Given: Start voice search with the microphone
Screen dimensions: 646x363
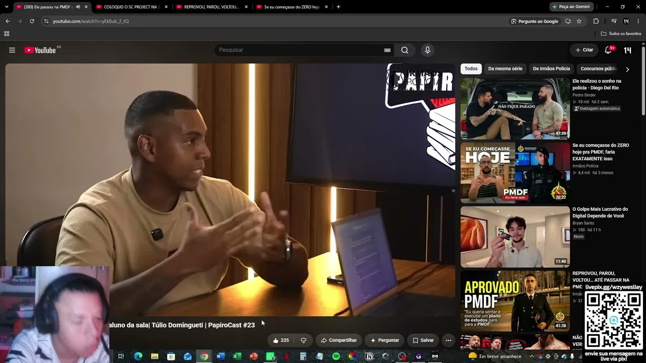Looking at the screenshot, I should (x=427, y=50).
